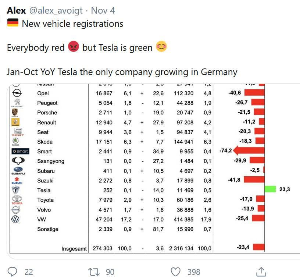The image size is (300, 280).
Task: Click the share icon on the tweet
Action: coord(261,272)
